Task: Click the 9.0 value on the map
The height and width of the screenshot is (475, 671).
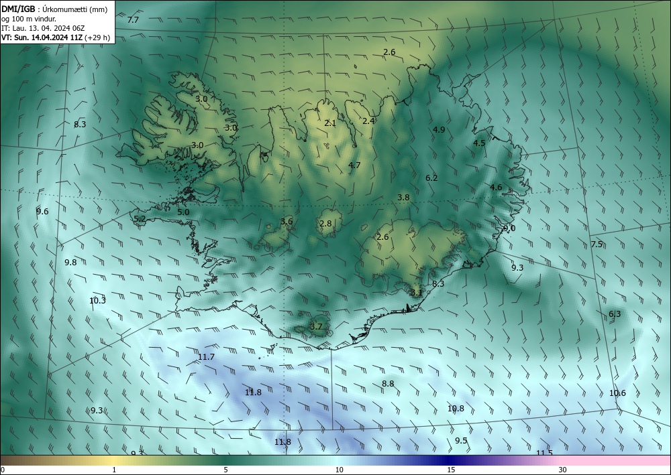Action: (509, 228)
